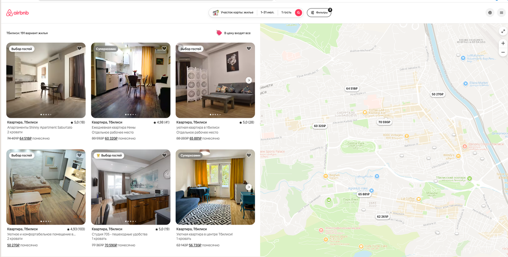Select the 60 320₽ map price marker
Image resolution: width=508 pixels, height=257 pixels.
pyautogui.click(x=320, y=126)
